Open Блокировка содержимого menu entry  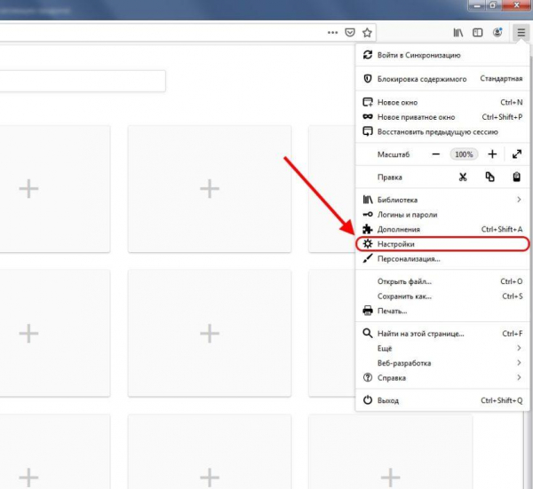[442, 79]
